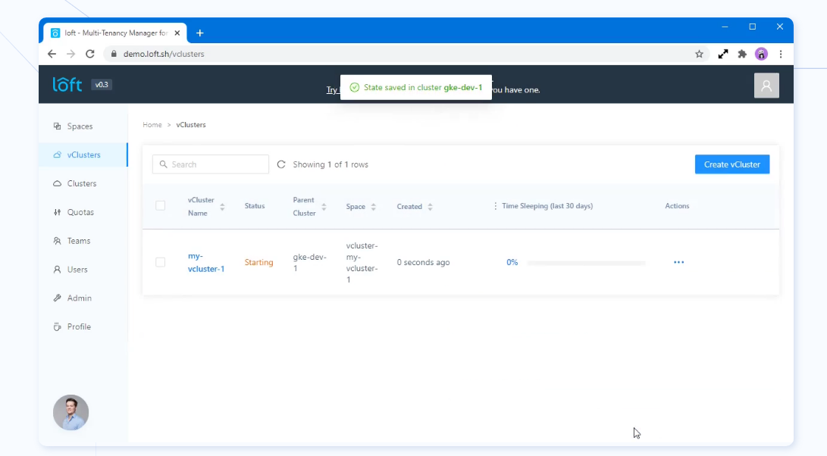This screenshot has width=827, height=456.
Task: Click the Time Sleeping progress bar
Action: tap(586, 263)
